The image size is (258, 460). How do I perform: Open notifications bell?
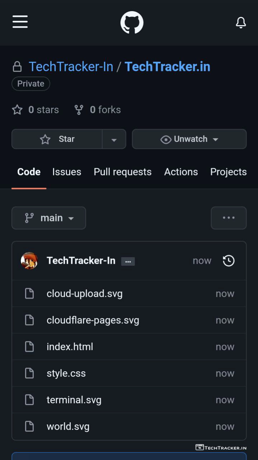241,23
